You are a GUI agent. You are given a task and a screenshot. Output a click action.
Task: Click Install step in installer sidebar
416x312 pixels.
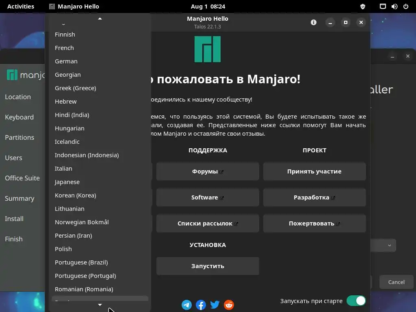[14, 219]
